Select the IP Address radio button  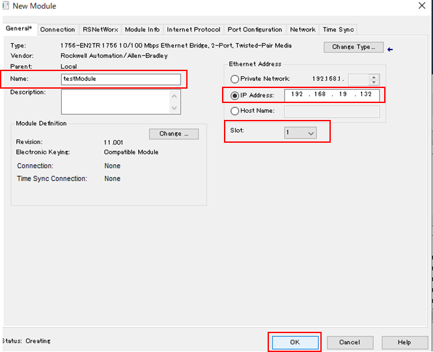coord(235,95)
